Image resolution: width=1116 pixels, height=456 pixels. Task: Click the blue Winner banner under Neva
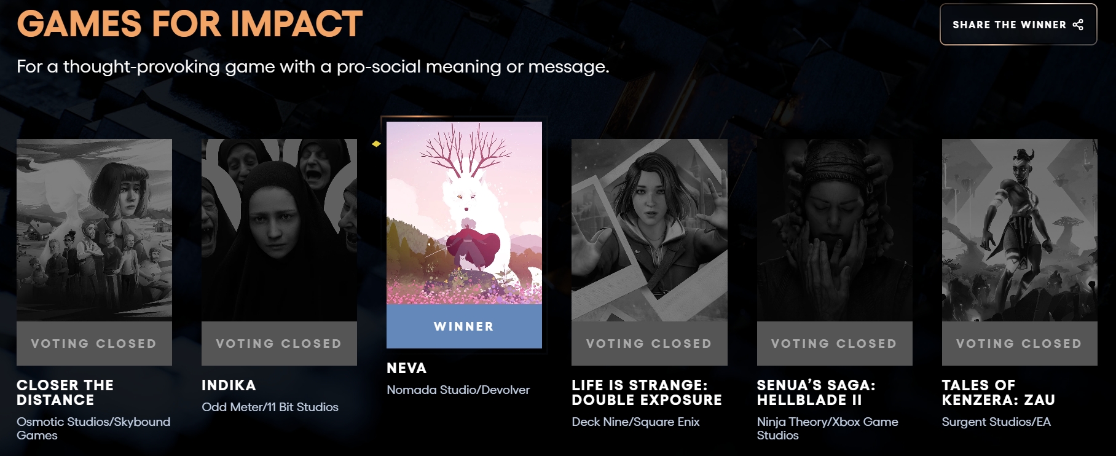pyautogui.click(x=464, y=326)
